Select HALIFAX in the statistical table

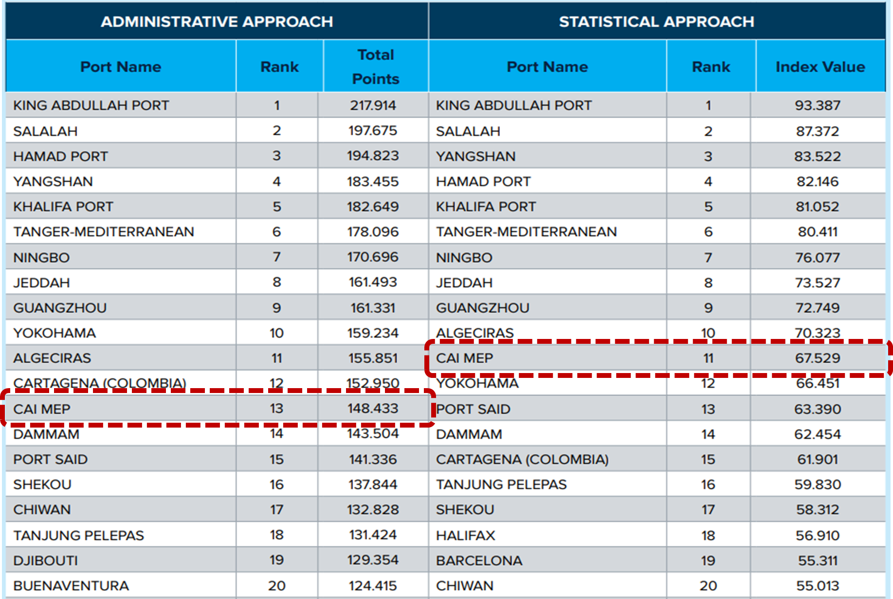[x=465, y=536]
